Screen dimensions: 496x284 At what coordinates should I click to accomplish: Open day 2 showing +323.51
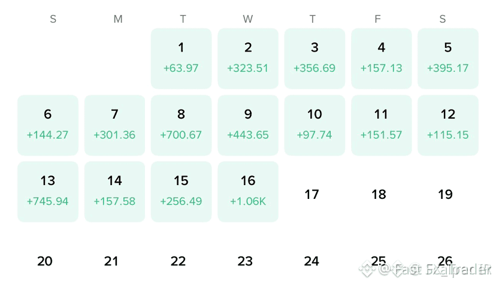(248, 59)
